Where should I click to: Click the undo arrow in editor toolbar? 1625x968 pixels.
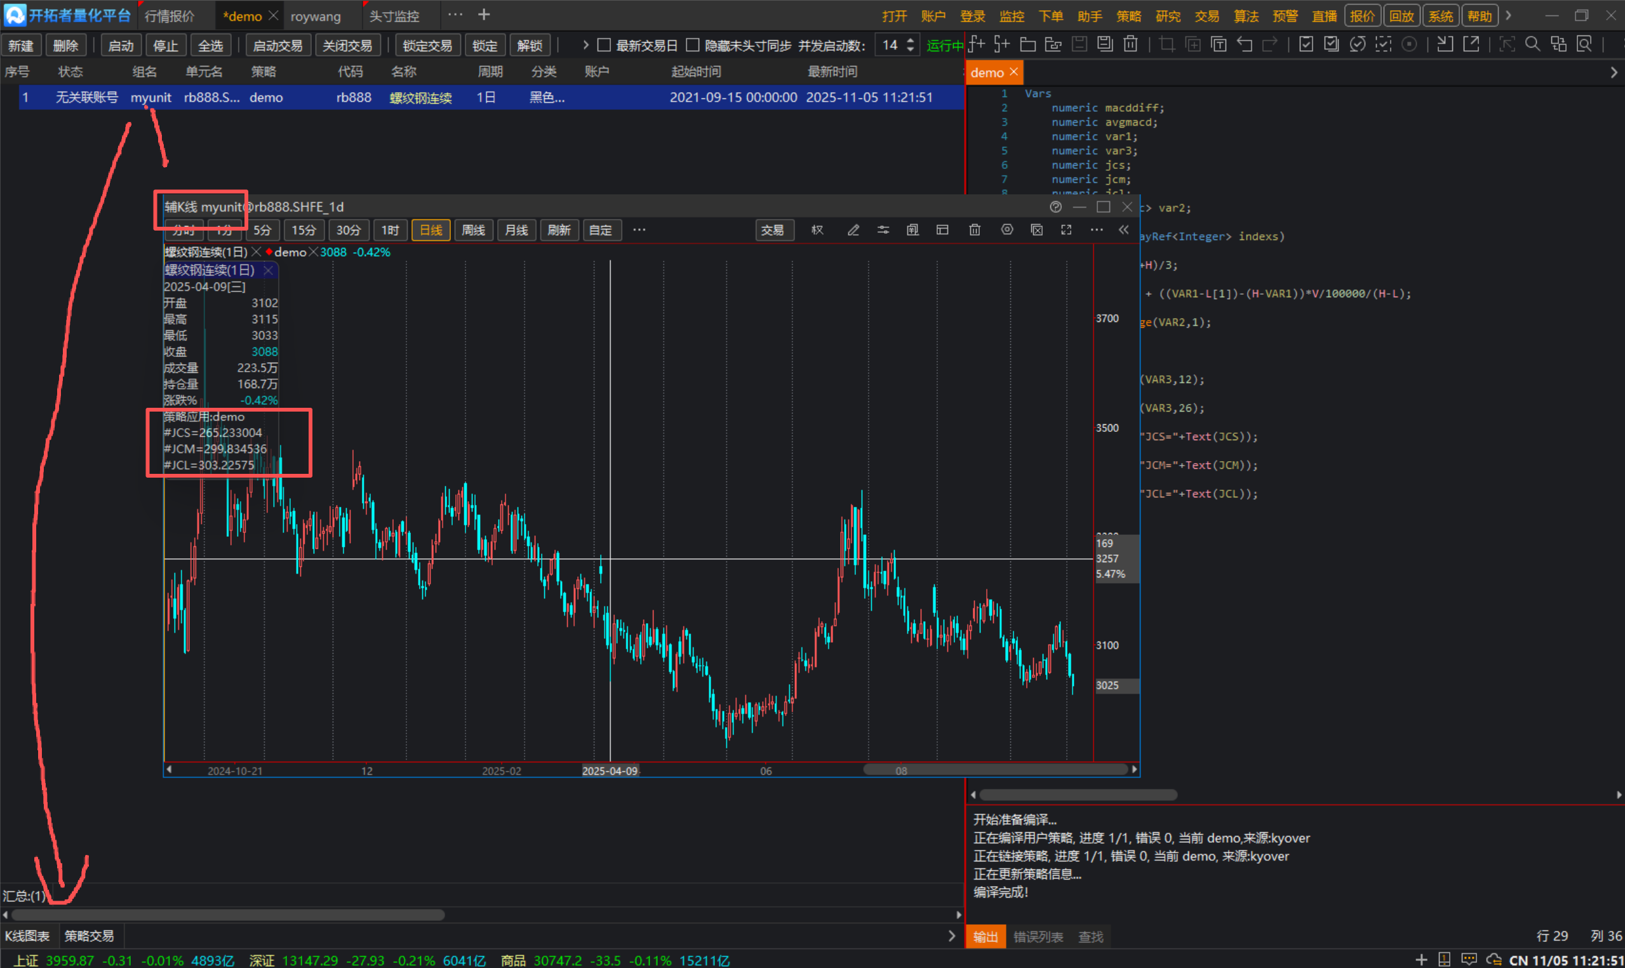[1244, 44]
